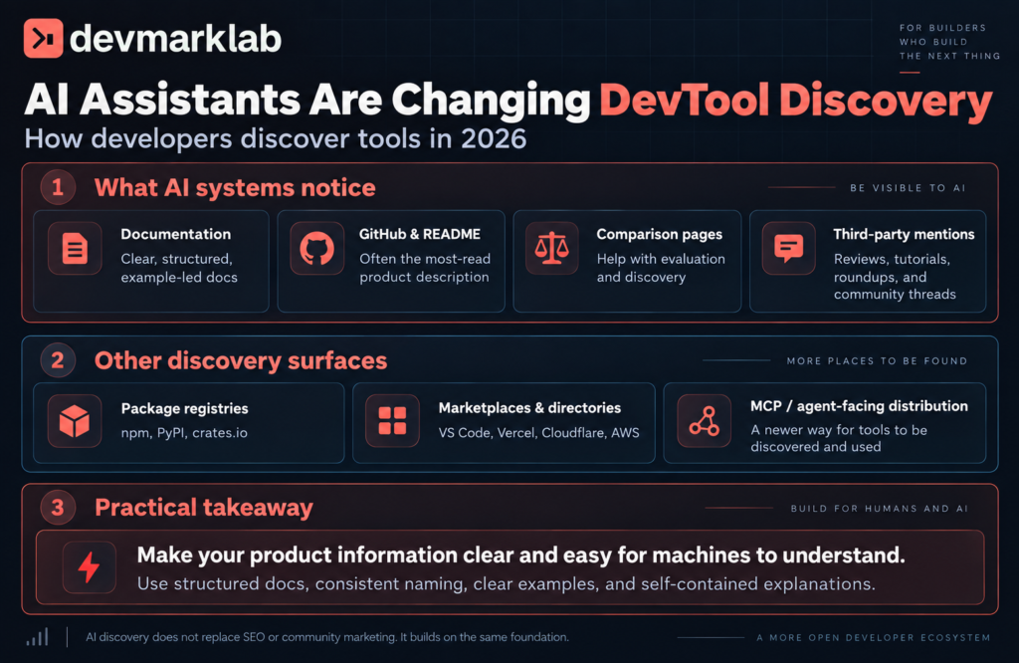This screenshot has height=663, width=1019.
Task: Click the Third-party mentions chat icon
Action: pos(789,248)
